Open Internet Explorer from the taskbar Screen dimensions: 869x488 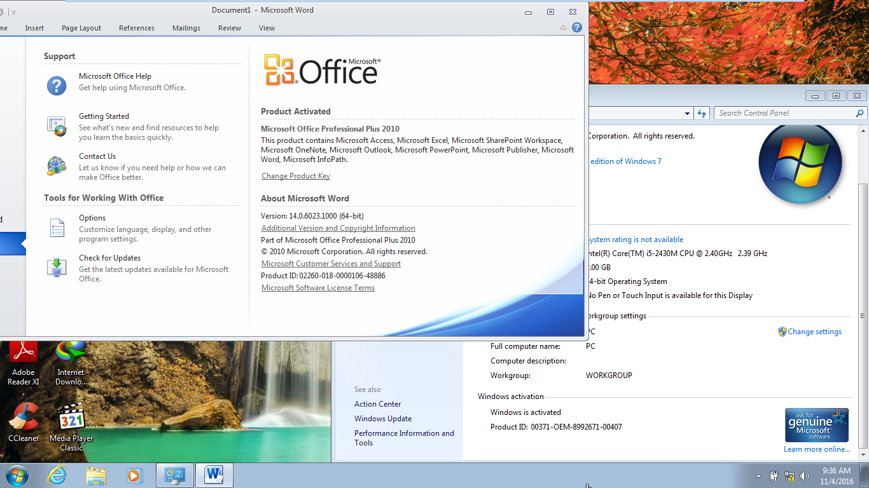[56, 475]
